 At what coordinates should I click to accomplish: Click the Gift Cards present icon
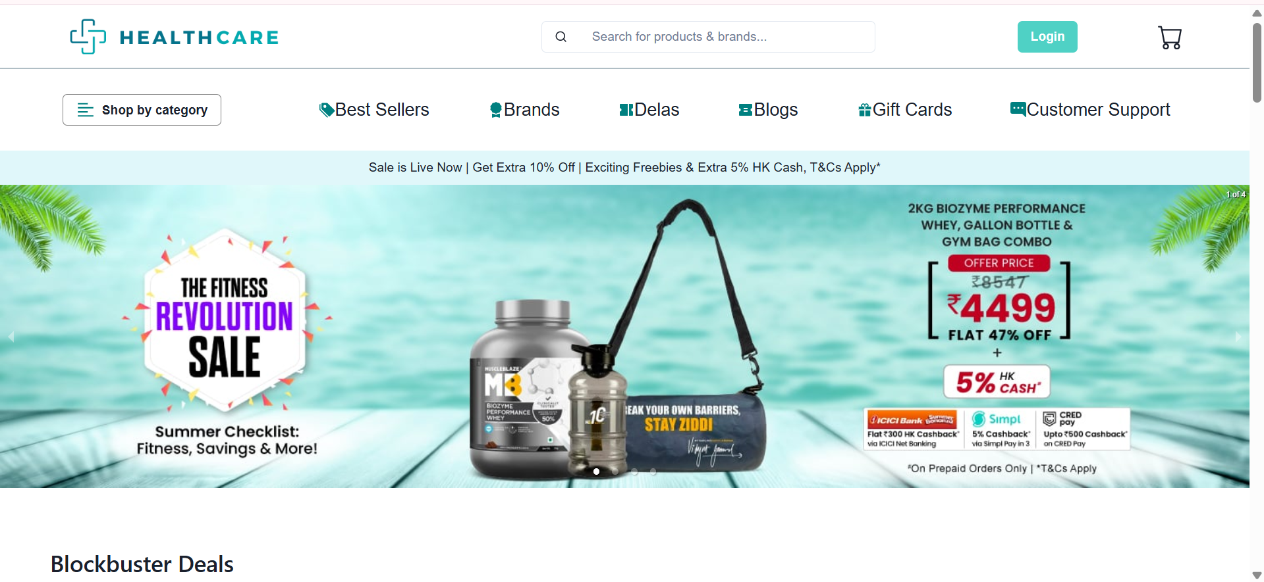click(x=865, y=110)
